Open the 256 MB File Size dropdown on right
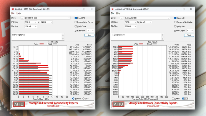 click(130, 26)
